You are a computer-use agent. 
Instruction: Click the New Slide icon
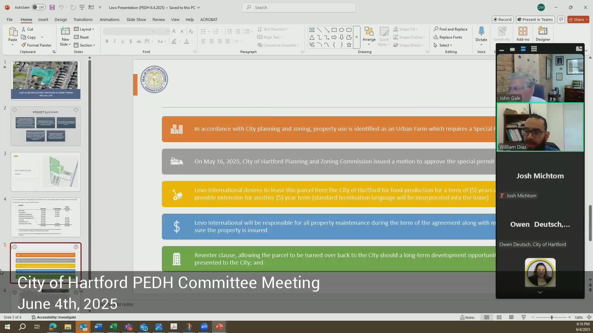point(65,31)
